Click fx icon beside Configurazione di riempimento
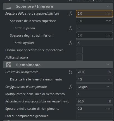Screen dimensions: 114x121 (70, 87)
